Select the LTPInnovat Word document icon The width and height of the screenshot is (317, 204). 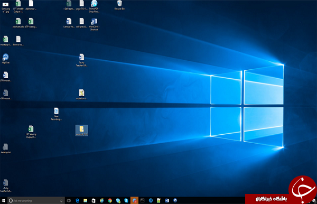coord(6,77)
